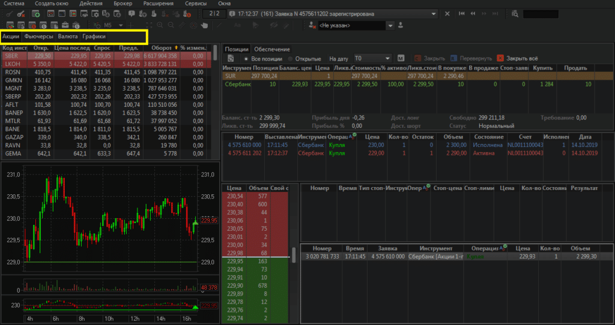Open the M5 timeframe dropdown
The width and height of the screenshot is (615, 325).
point(121,25)
